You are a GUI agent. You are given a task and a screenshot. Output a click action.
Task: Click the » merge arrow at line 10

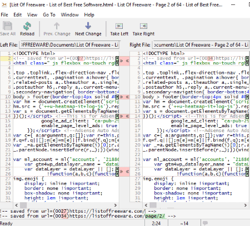(x=122, y=97)
